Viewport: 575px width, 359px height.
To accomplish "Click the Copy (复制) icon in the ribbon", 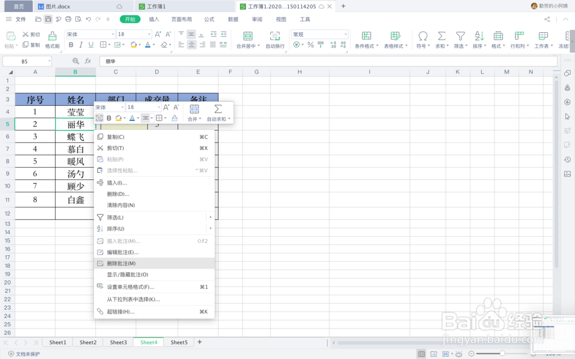I will pyautogui.click(x=25, y=45).
